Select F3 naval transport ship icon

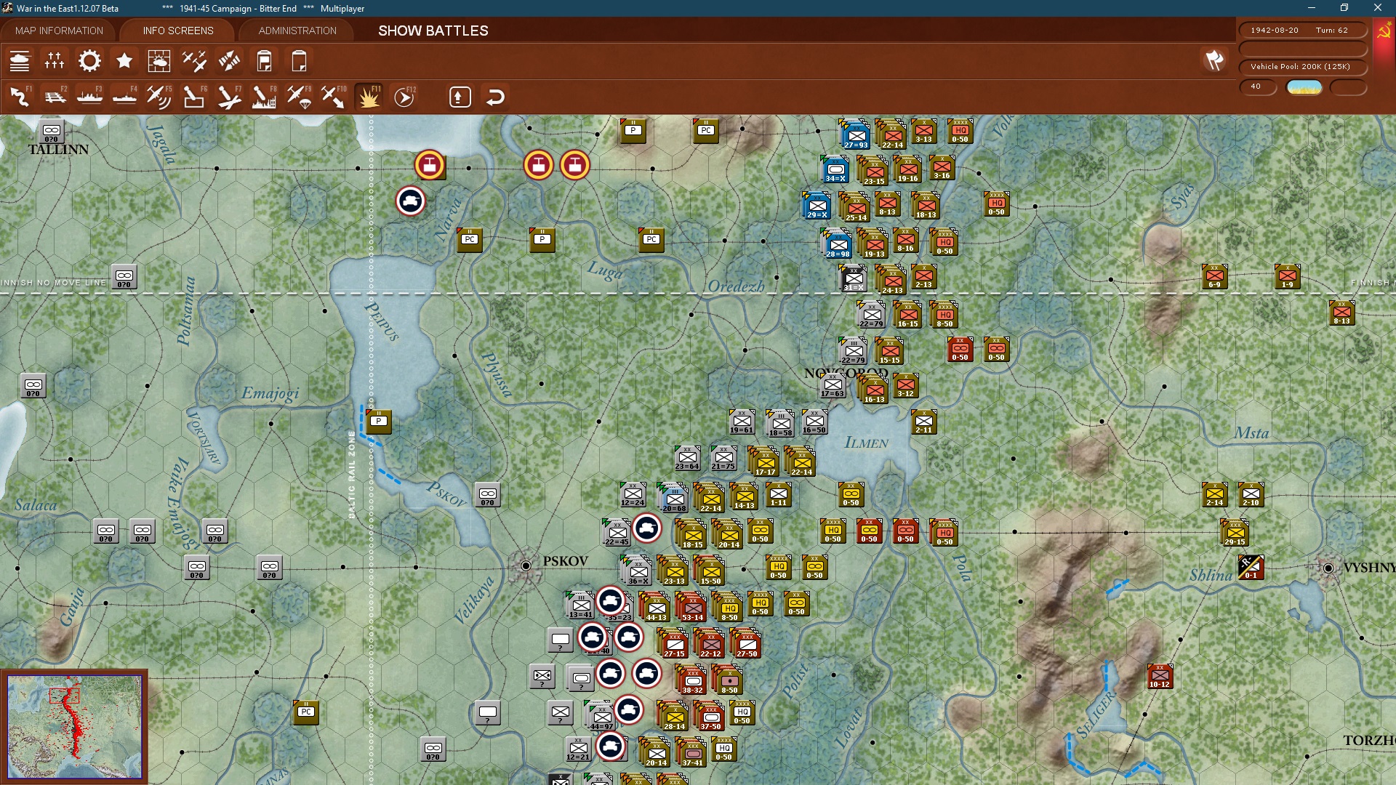click(x=89, y=97)
